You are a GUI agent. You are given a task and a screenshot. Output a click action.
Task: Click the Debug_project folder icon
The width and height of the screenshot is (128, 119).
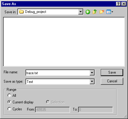click(x=22, y=12)
